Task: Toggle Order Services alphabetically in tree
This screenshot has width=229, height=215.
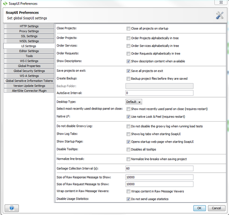Action: pyautogui.click(x=128, y=46)
